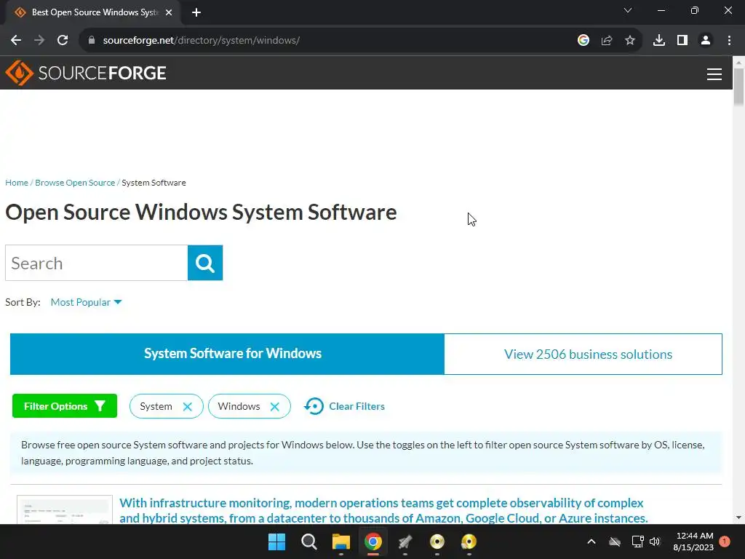View site info lock icon
This screenshot has width=745, height=559.
pyautogui.click(x=92, y=41)
